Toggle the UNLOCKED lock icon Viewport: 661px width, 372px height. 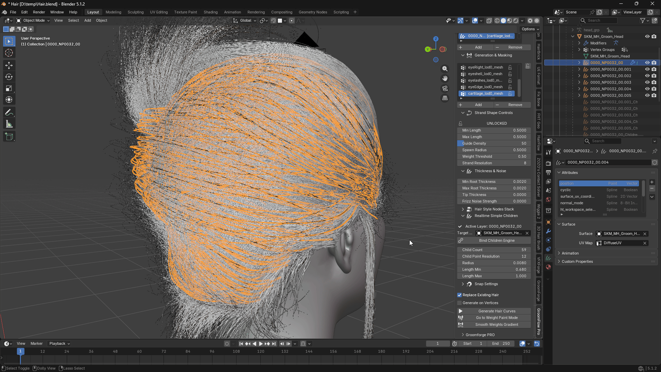point(460,124)
